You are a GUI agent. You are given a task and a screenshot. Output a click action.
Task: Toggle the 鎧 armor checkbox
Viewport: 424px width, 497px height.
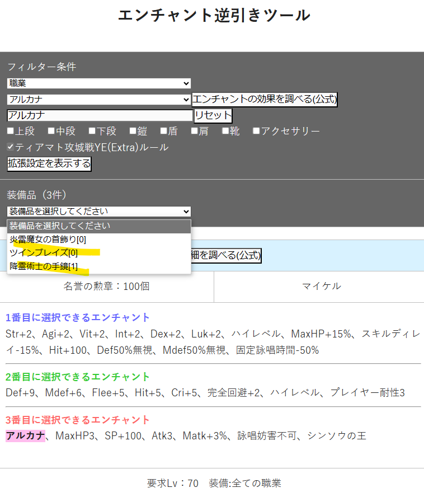tap(133, 131)
